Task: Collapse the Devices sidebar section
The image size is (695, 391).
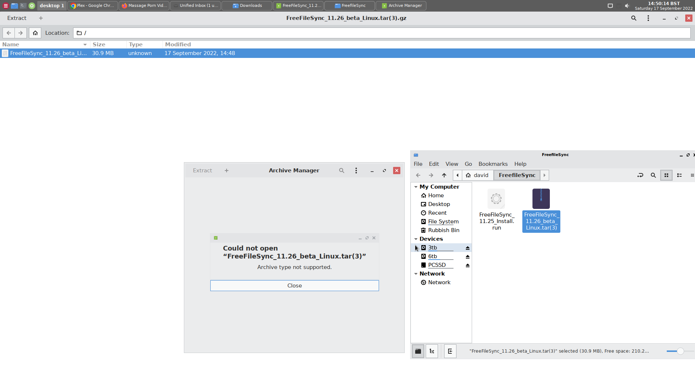Action: click(x=416, y=239)
